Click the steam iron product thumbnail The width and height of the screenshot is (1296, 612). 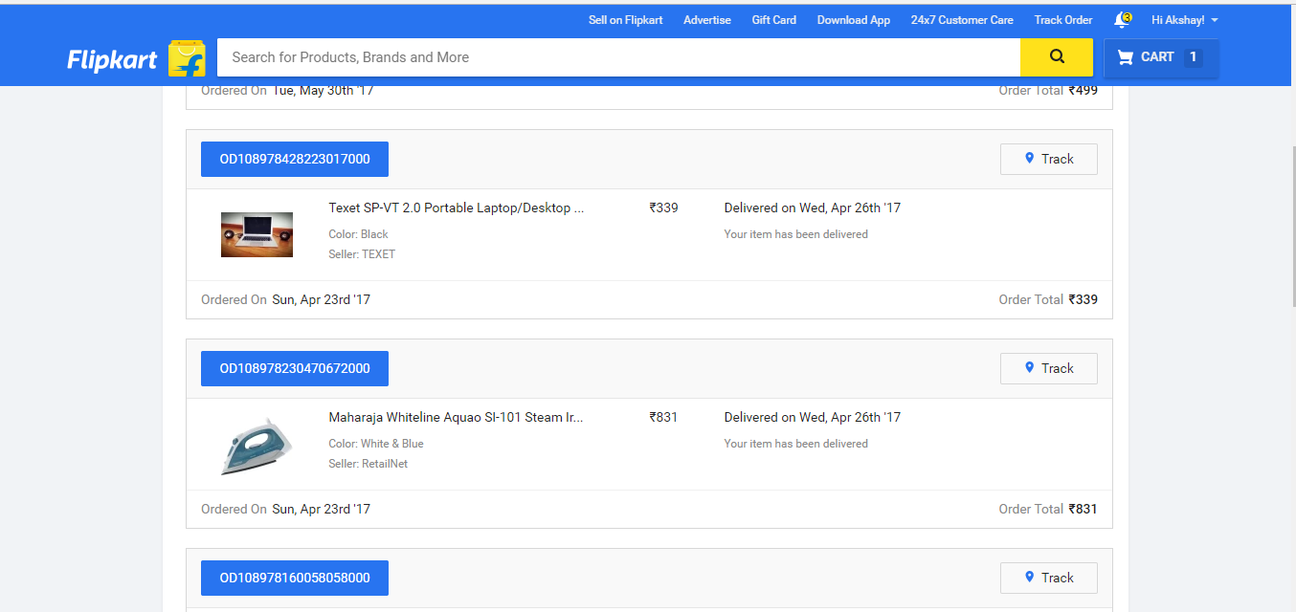(257, 446)
